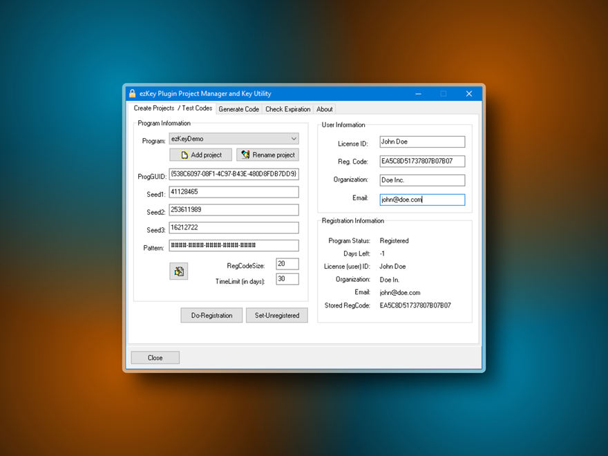The height and width of the screenshot is (456, 608).
Task: Select the RegCodeSize field
Action: point(287,264)
